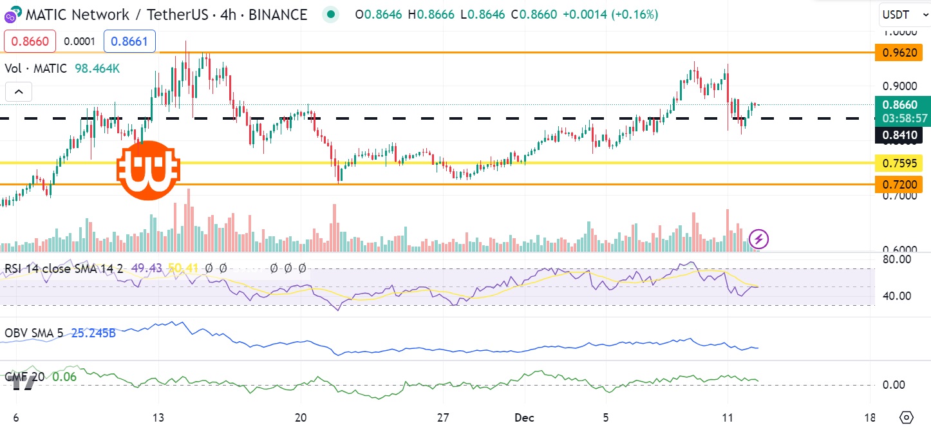Select the RSI 14 close SMA indicator legend

pos(64,268)
